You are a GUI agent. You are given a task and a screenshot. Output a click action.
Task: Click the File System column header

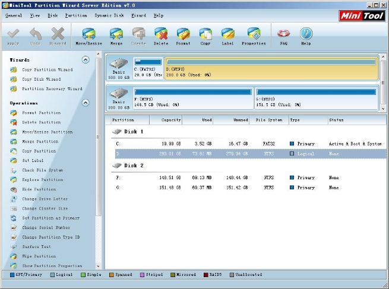point(269,120)
